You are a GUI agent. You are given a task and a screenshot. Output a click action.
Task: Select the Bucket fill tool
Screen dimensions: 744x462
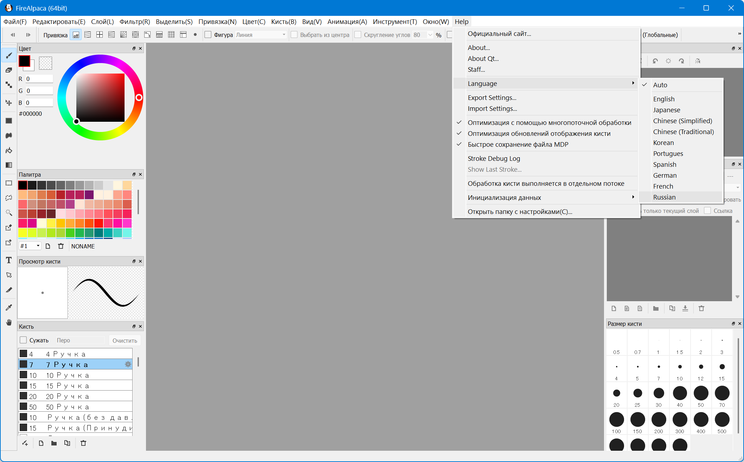click(9, 150)
